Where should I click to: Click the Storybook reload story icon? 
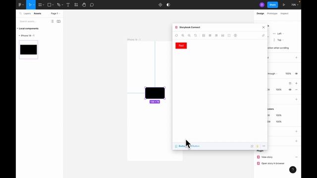point(176,36)
